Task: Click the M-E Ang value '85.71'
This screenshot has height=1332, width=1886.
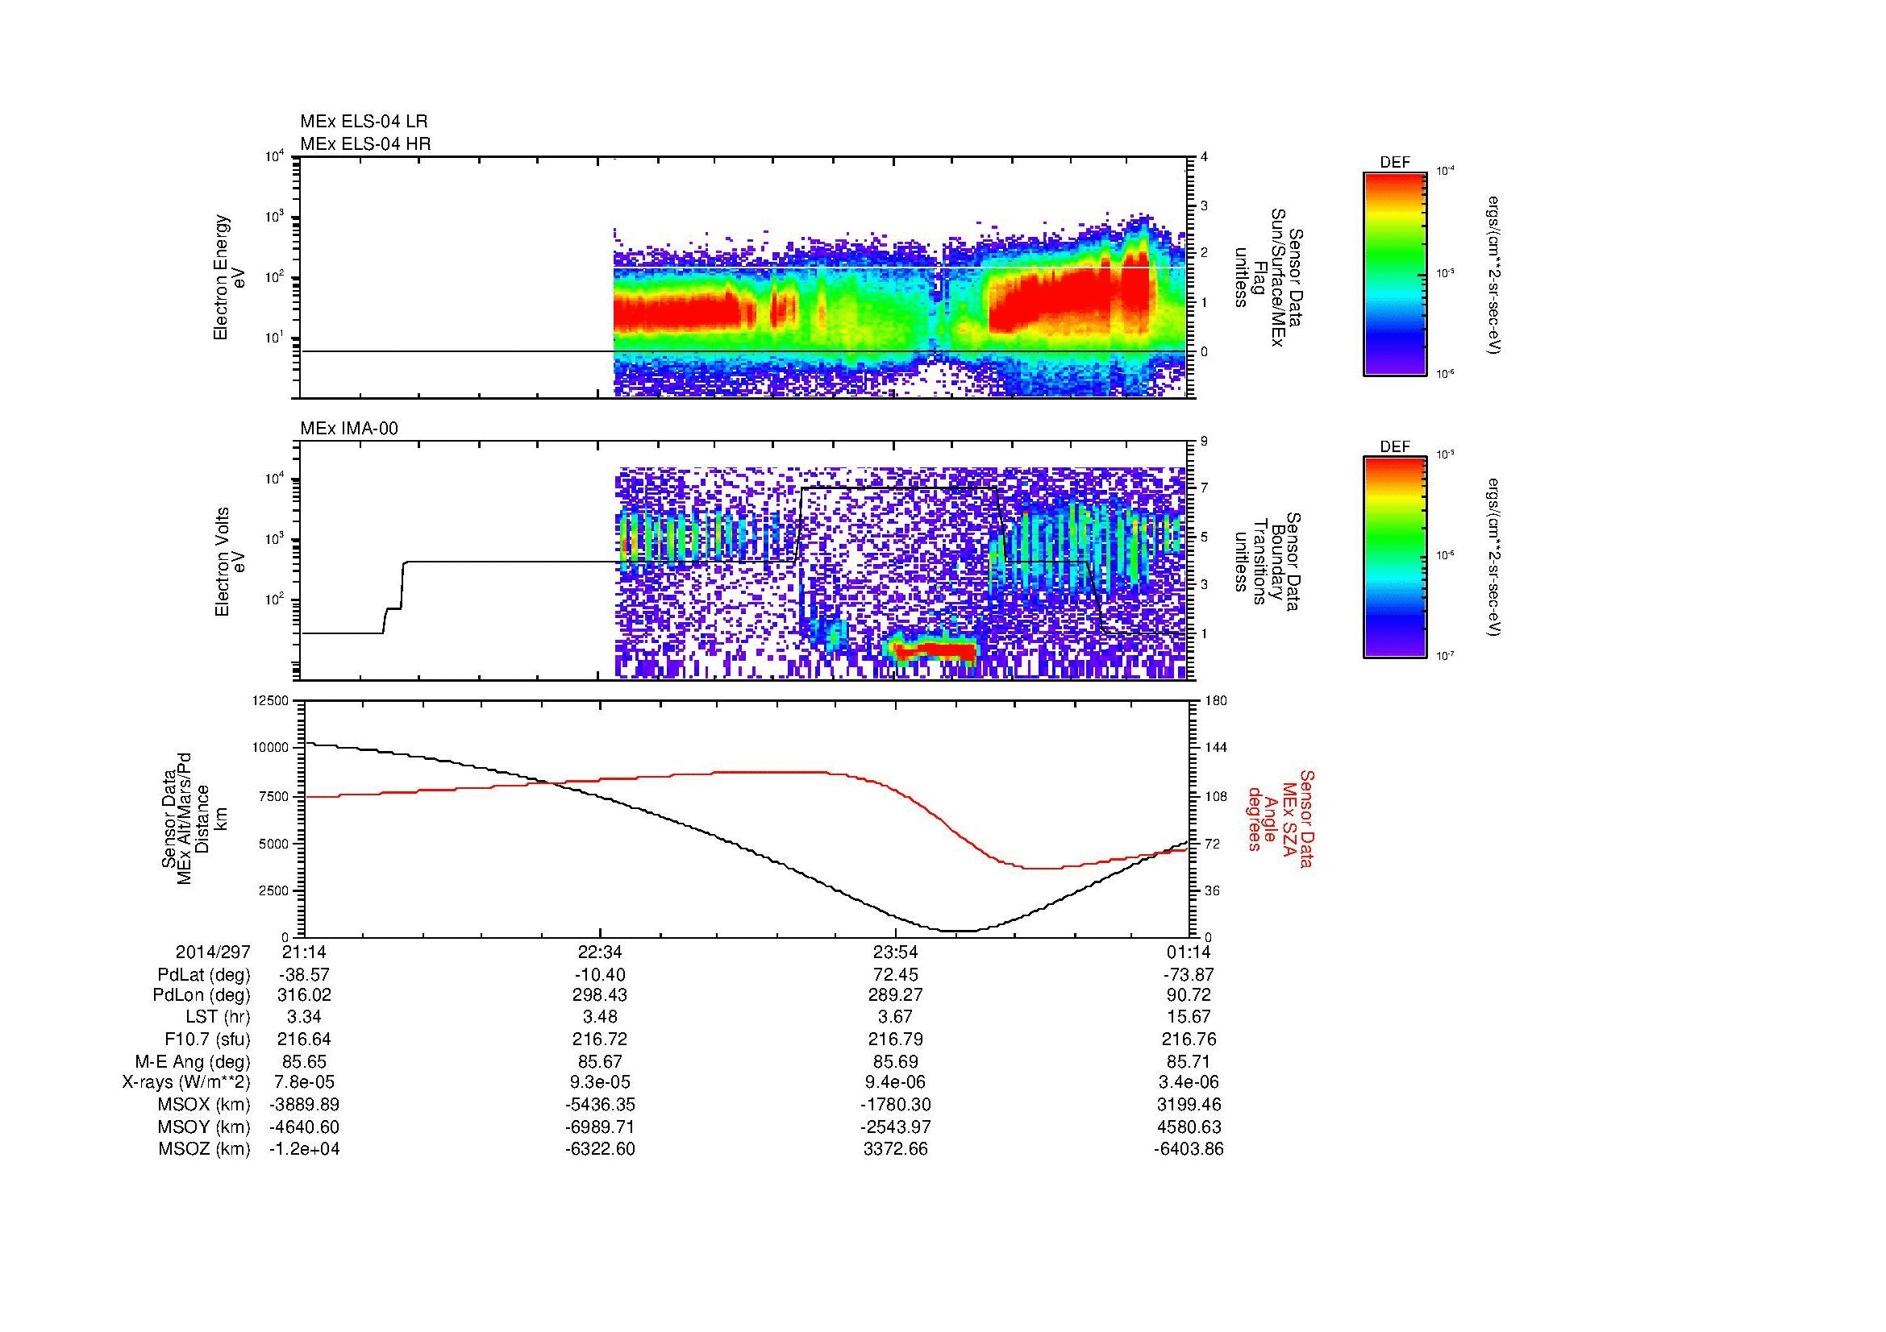Action: (x=1189, y=1062)
